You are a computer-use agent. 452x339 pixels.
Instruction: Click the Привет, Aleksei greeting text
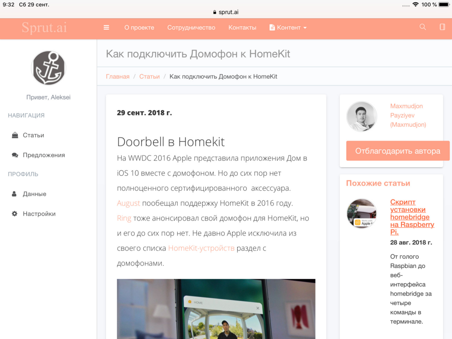point(48,97)
